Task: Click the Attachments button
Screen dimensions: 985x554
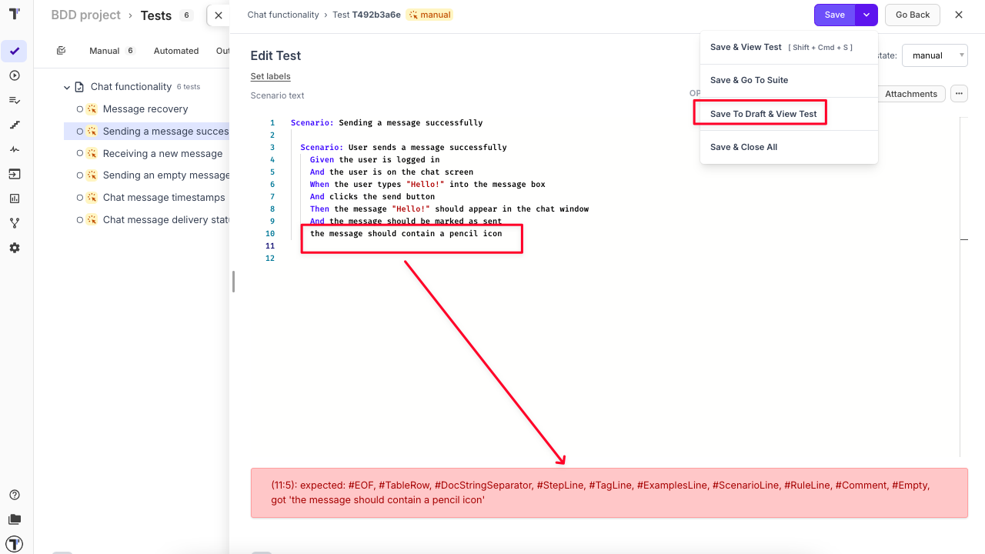Action: (x=911, y=93)
